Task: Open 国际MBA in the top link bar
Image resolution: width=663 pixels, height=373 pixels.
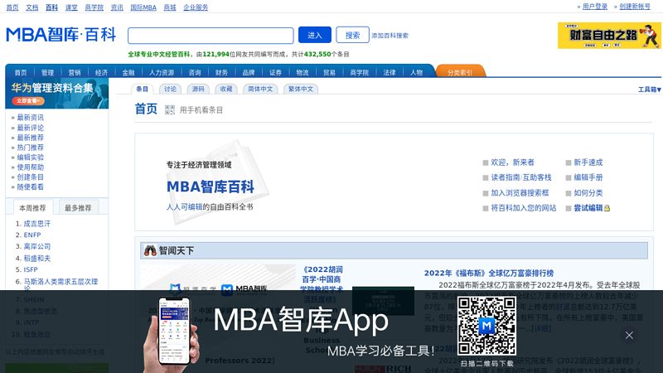Action: click(143, 7)
